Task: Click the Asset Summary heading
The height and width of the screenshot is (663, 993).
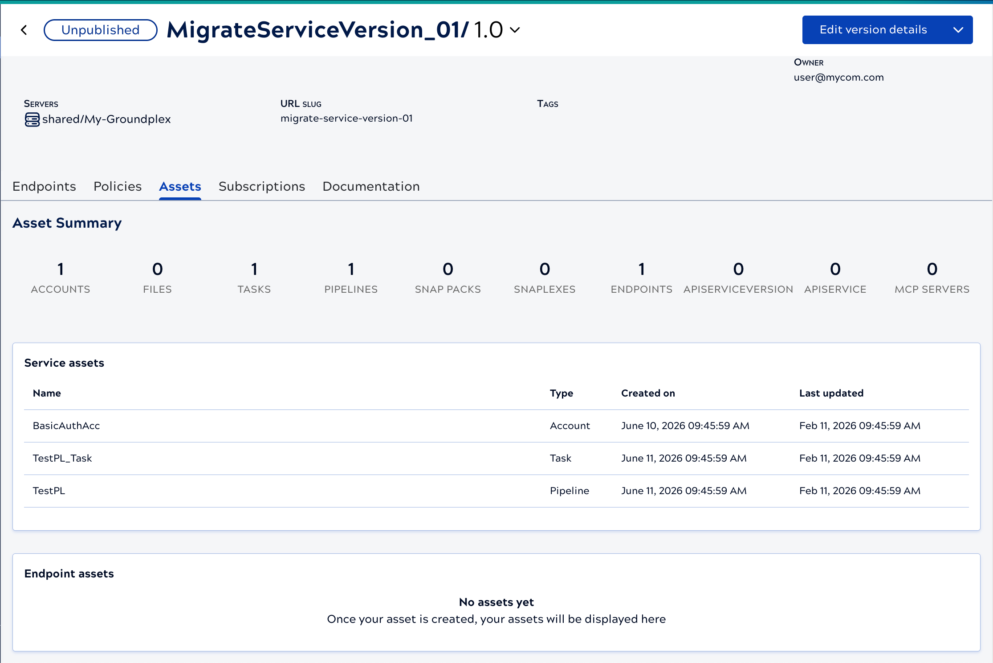Action: point(67,223)
